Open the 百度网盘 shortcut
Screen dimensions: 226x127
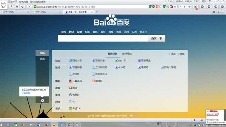[144, 60]
